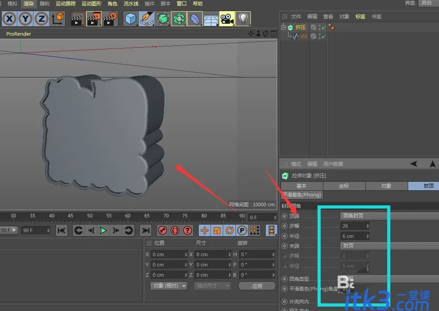Toggle the scale keyframe icon

pyautogui.click(x=217, y=230)
